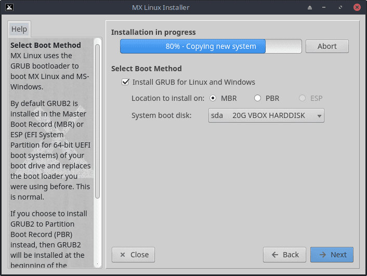Click the MX Linux logo icon in title bar

9,7
